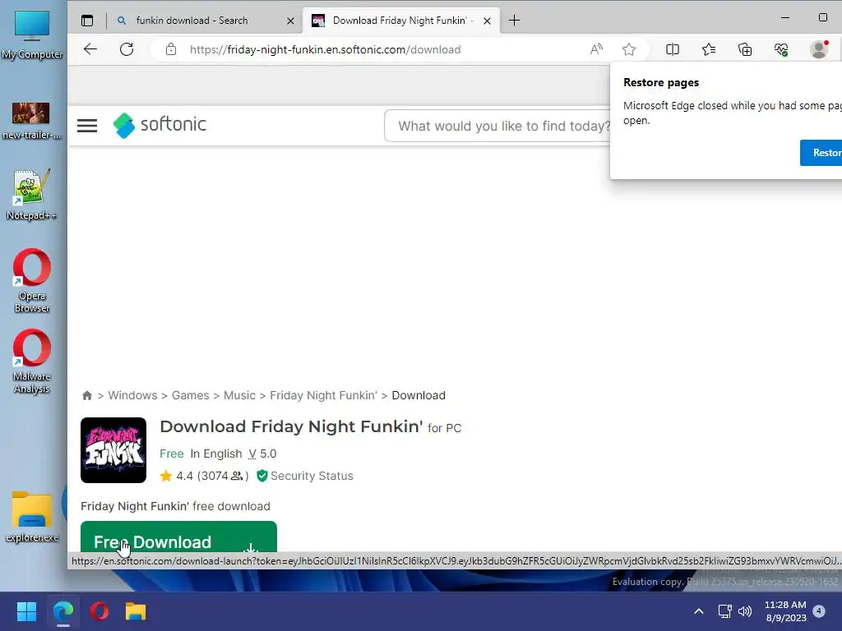
Task: Go to the Softonic home logo
Action: click(160, 125)
